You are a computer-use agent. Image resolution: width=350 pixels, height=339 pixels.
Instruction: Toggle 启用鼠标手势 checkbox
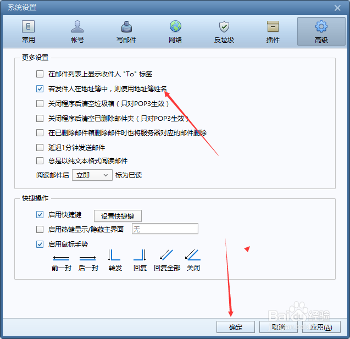point(40,244)
